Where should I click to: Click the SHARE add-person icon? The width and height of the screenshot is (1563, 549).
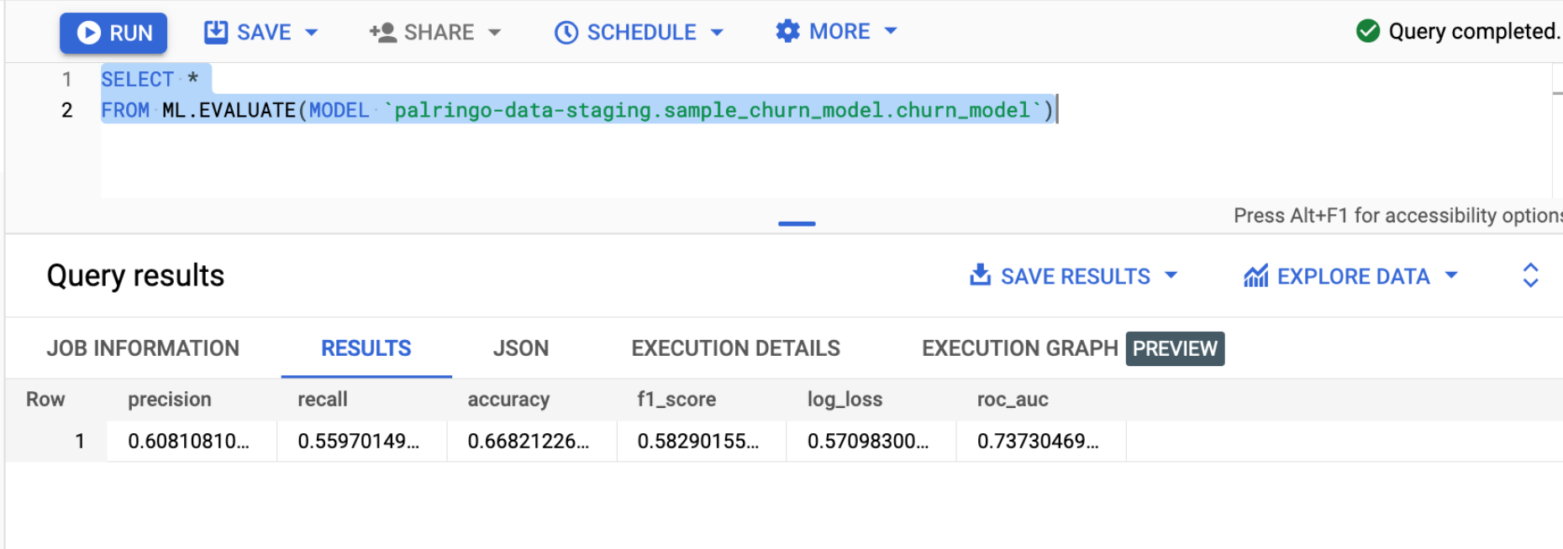point(382,33)
